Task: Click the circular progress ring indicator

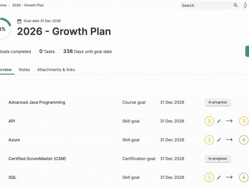Action: point(3,29)
